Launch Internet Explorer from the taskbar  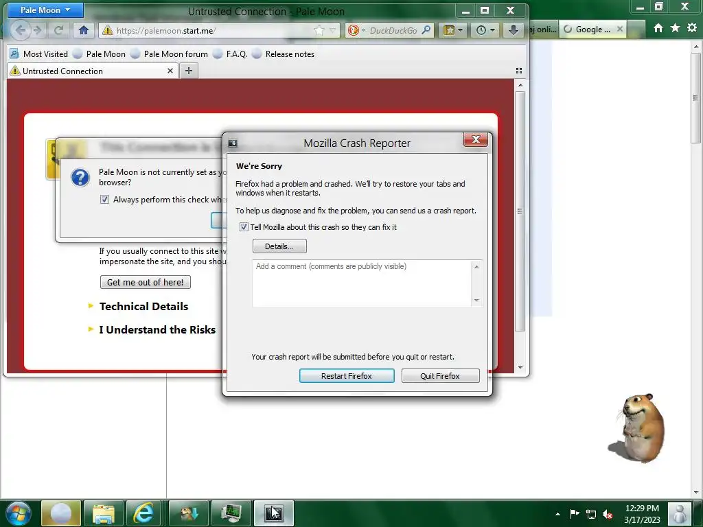(143, 513)
